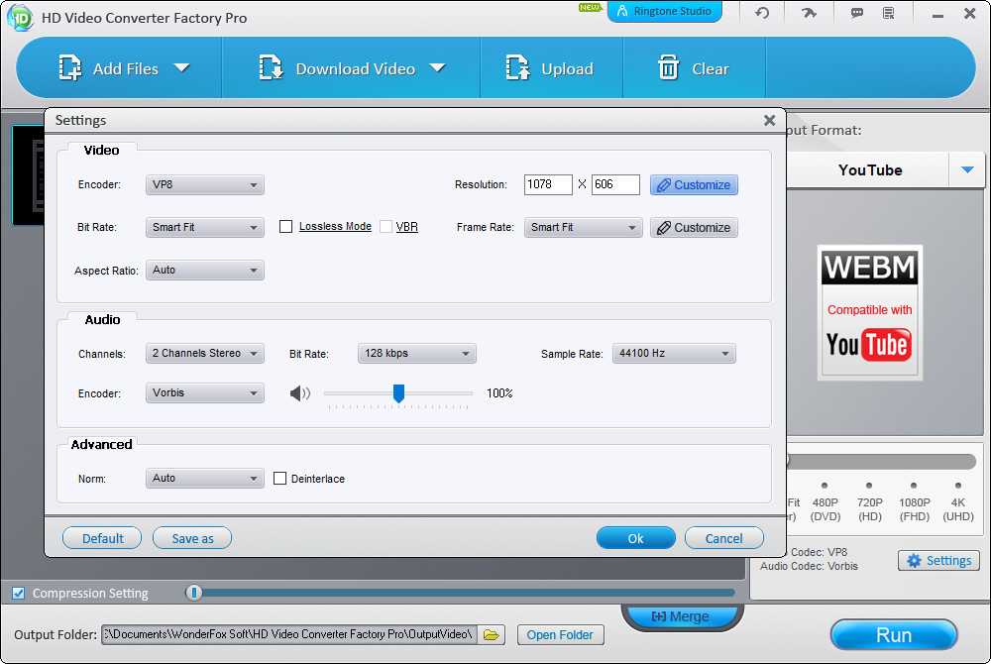
Task: Expand the Sample Rate 44100 Hz dropdown
Action: click(674, 354)
